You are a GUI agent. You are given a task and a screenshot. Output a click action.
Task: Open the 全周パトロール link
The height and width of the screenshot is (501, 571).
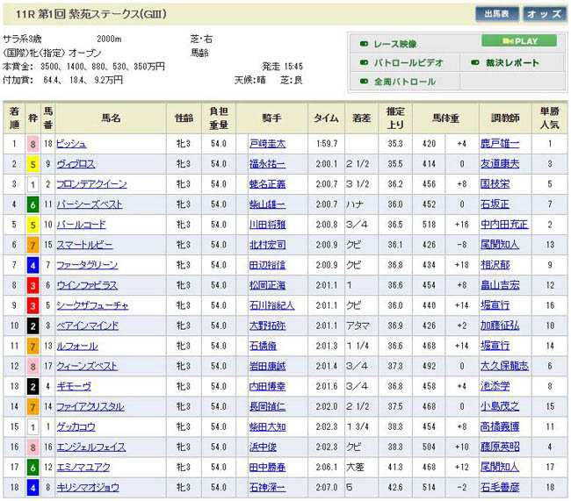point(404,82)
